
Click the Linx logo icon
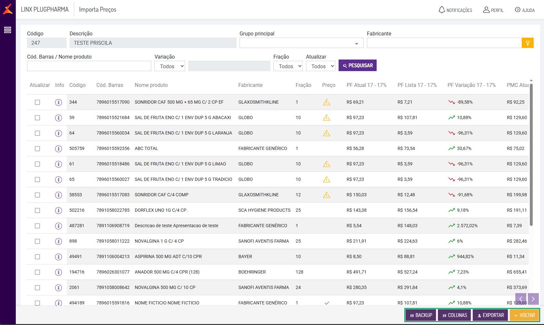point(8,9)
